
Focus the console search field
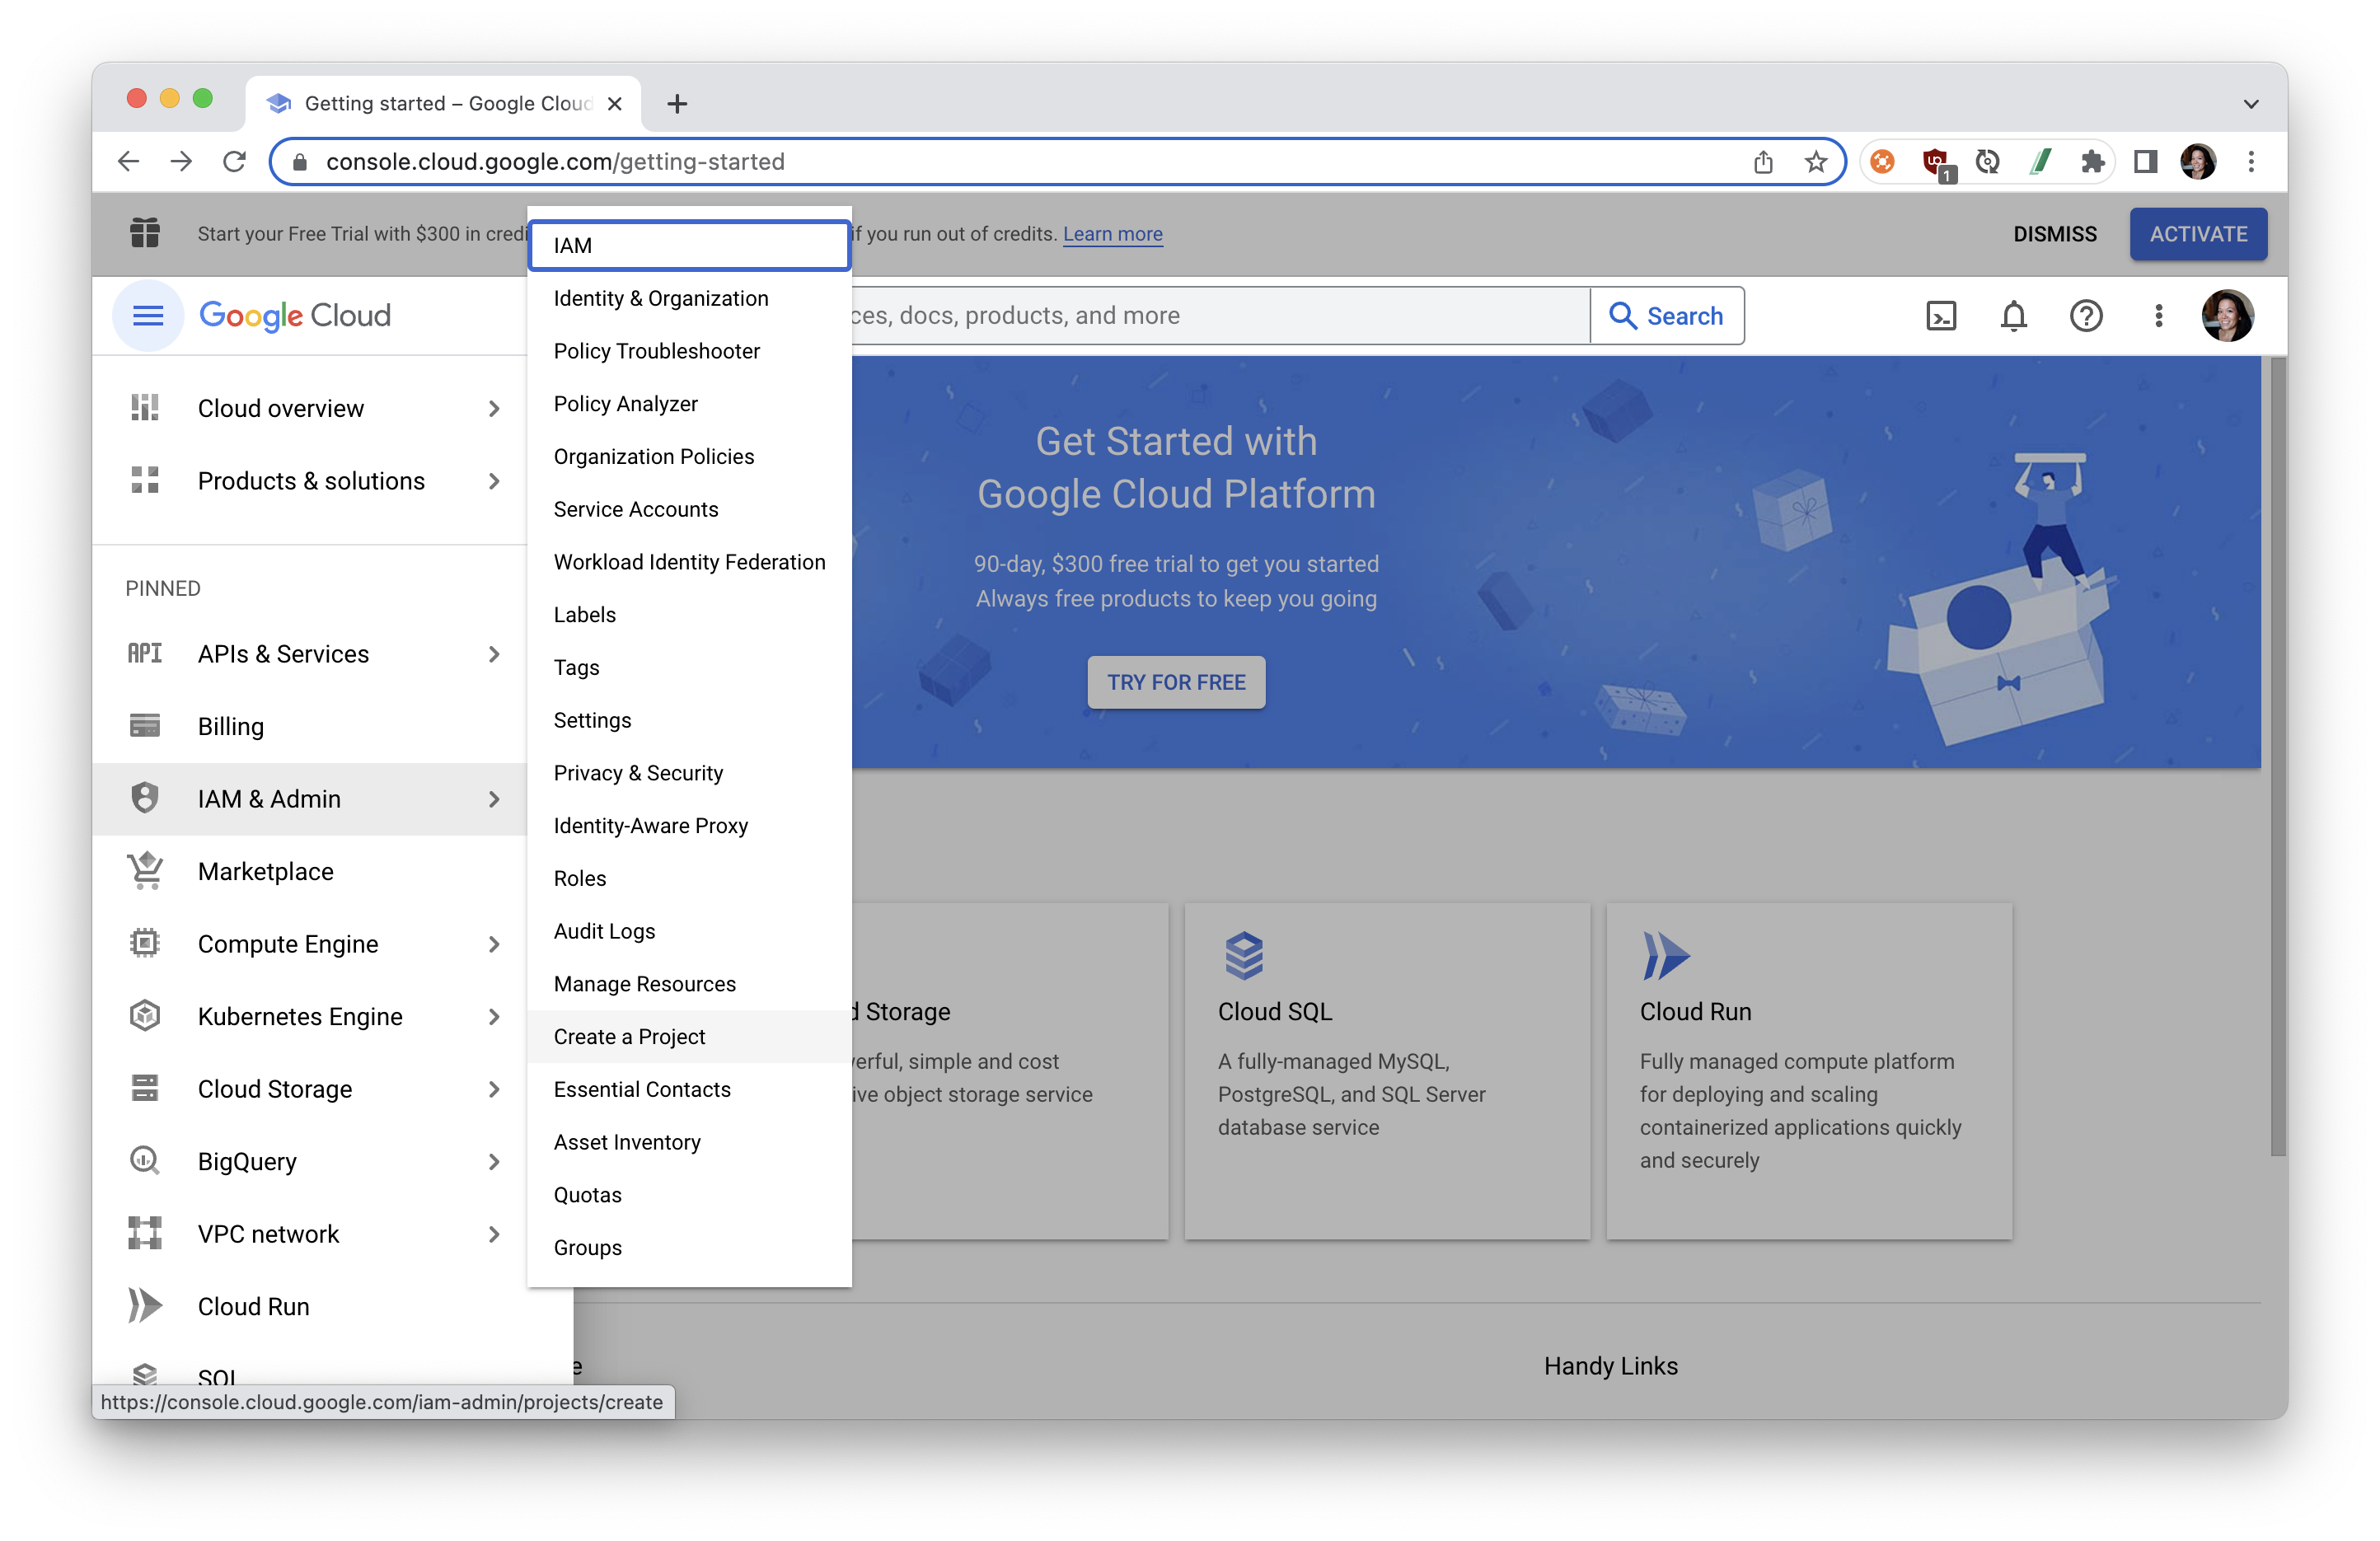click(1220, 316)
